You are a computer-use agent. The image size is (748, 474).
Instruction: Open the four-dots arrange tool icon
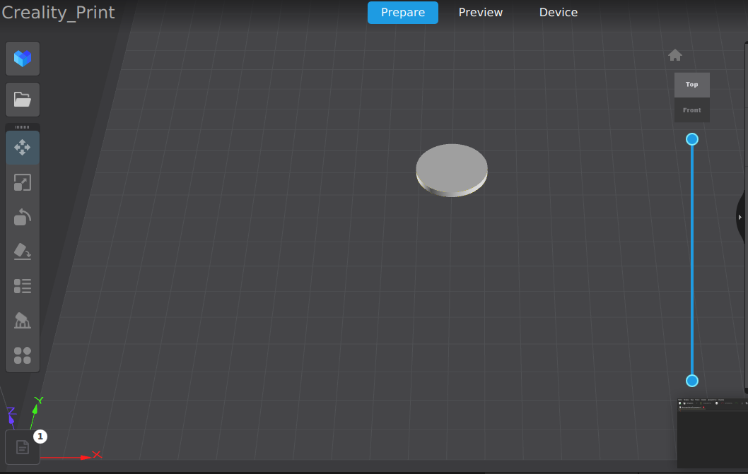(x=23, y=355)
